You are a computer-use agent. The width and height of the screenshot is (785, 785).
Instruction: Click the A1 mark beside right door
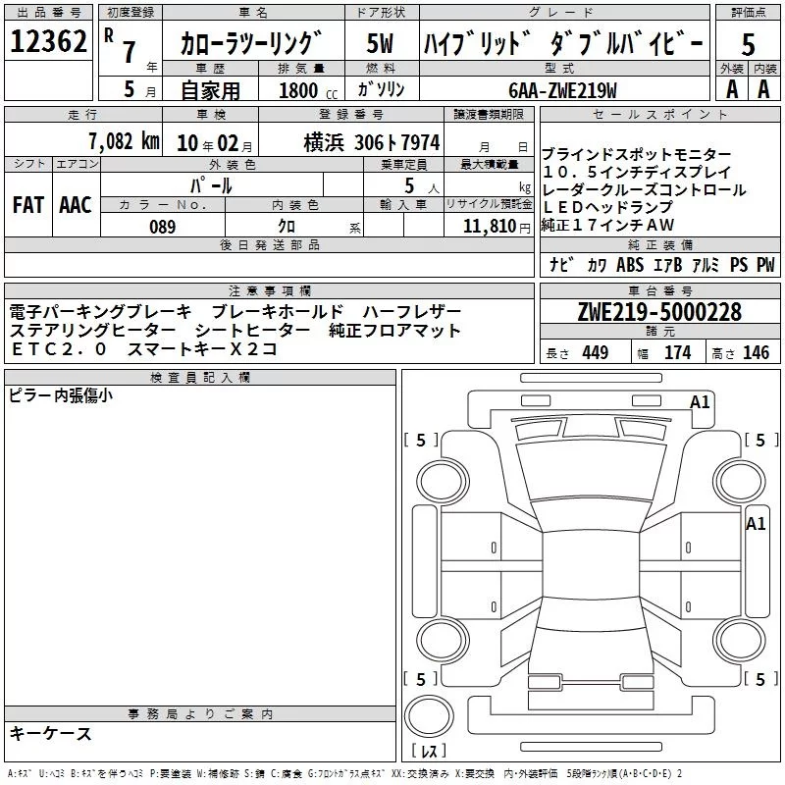[x=755, y=524]
